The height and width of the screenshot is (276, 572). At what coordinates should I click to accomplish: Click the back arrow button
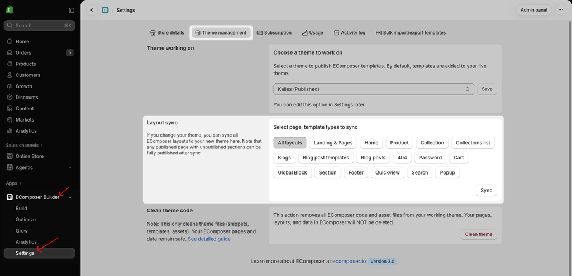coord(92,10)
